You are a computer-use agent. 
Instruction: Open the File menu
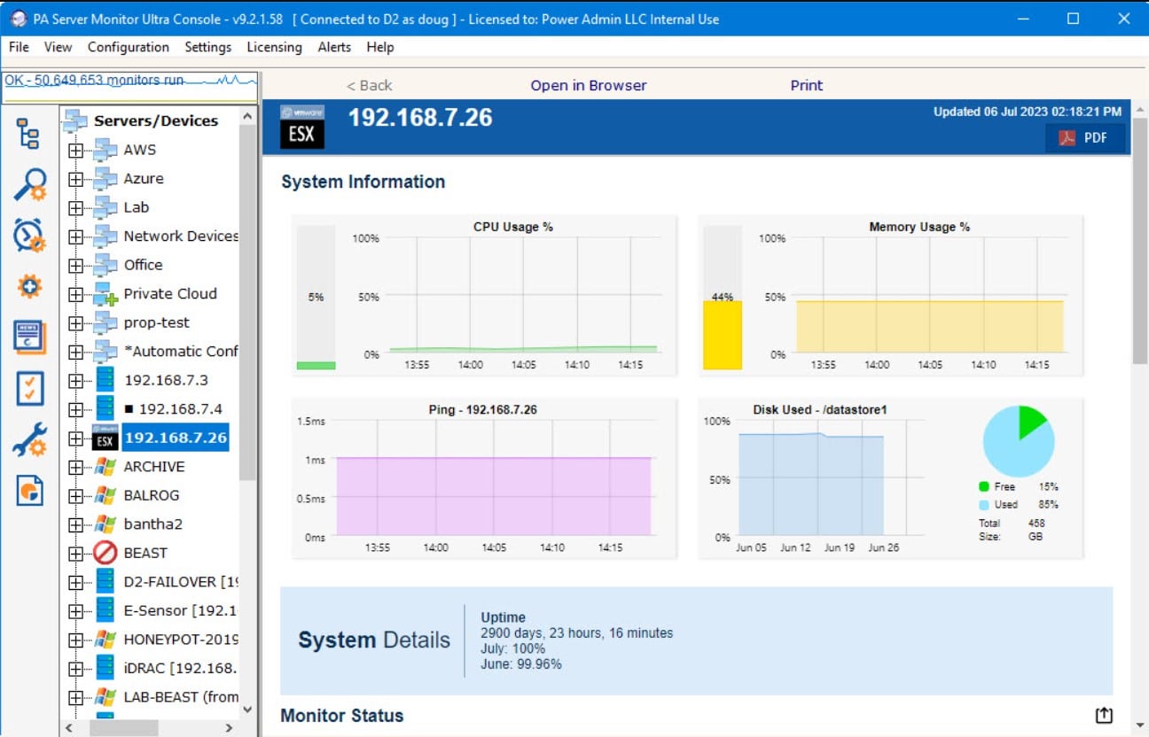pos(19,47)
